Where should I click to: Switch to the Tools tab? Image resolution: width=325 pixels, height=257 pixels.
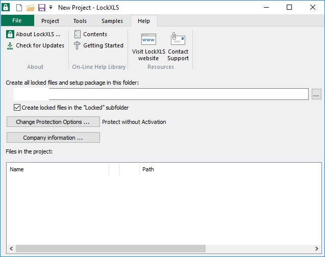80,21
